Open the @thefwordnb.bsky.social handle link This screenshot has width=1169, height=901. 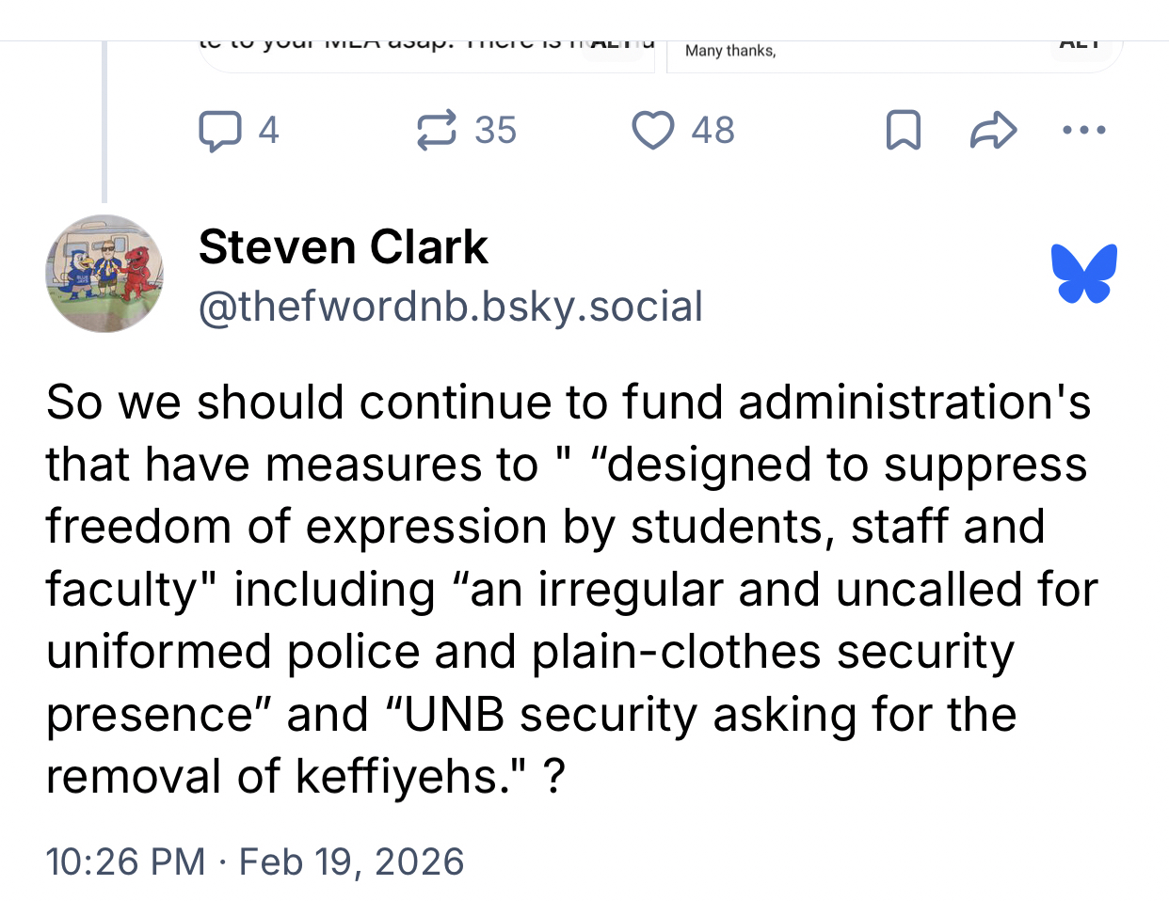pos(450,307)
